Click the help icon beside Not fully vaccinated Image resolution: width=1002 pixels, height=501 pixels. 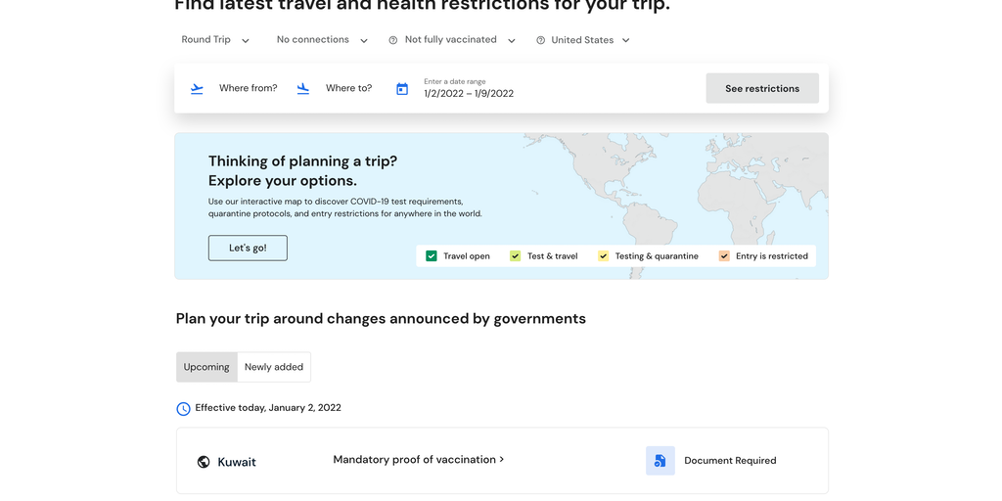point(393,40)
